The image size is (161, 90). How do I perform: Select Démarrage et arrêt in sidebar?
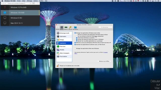coord(64,33)
